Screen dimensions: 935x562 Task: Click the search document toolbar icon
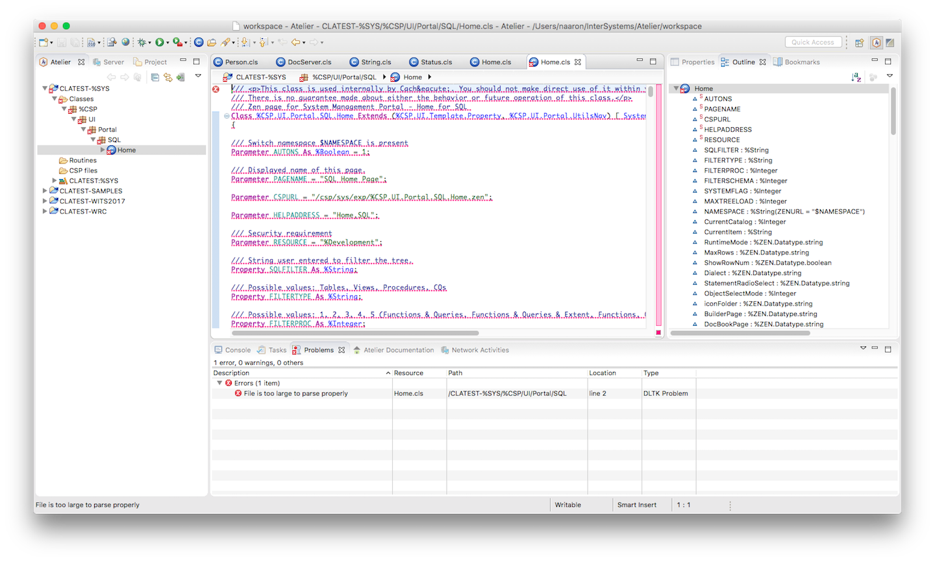click(x=112, y=42)
